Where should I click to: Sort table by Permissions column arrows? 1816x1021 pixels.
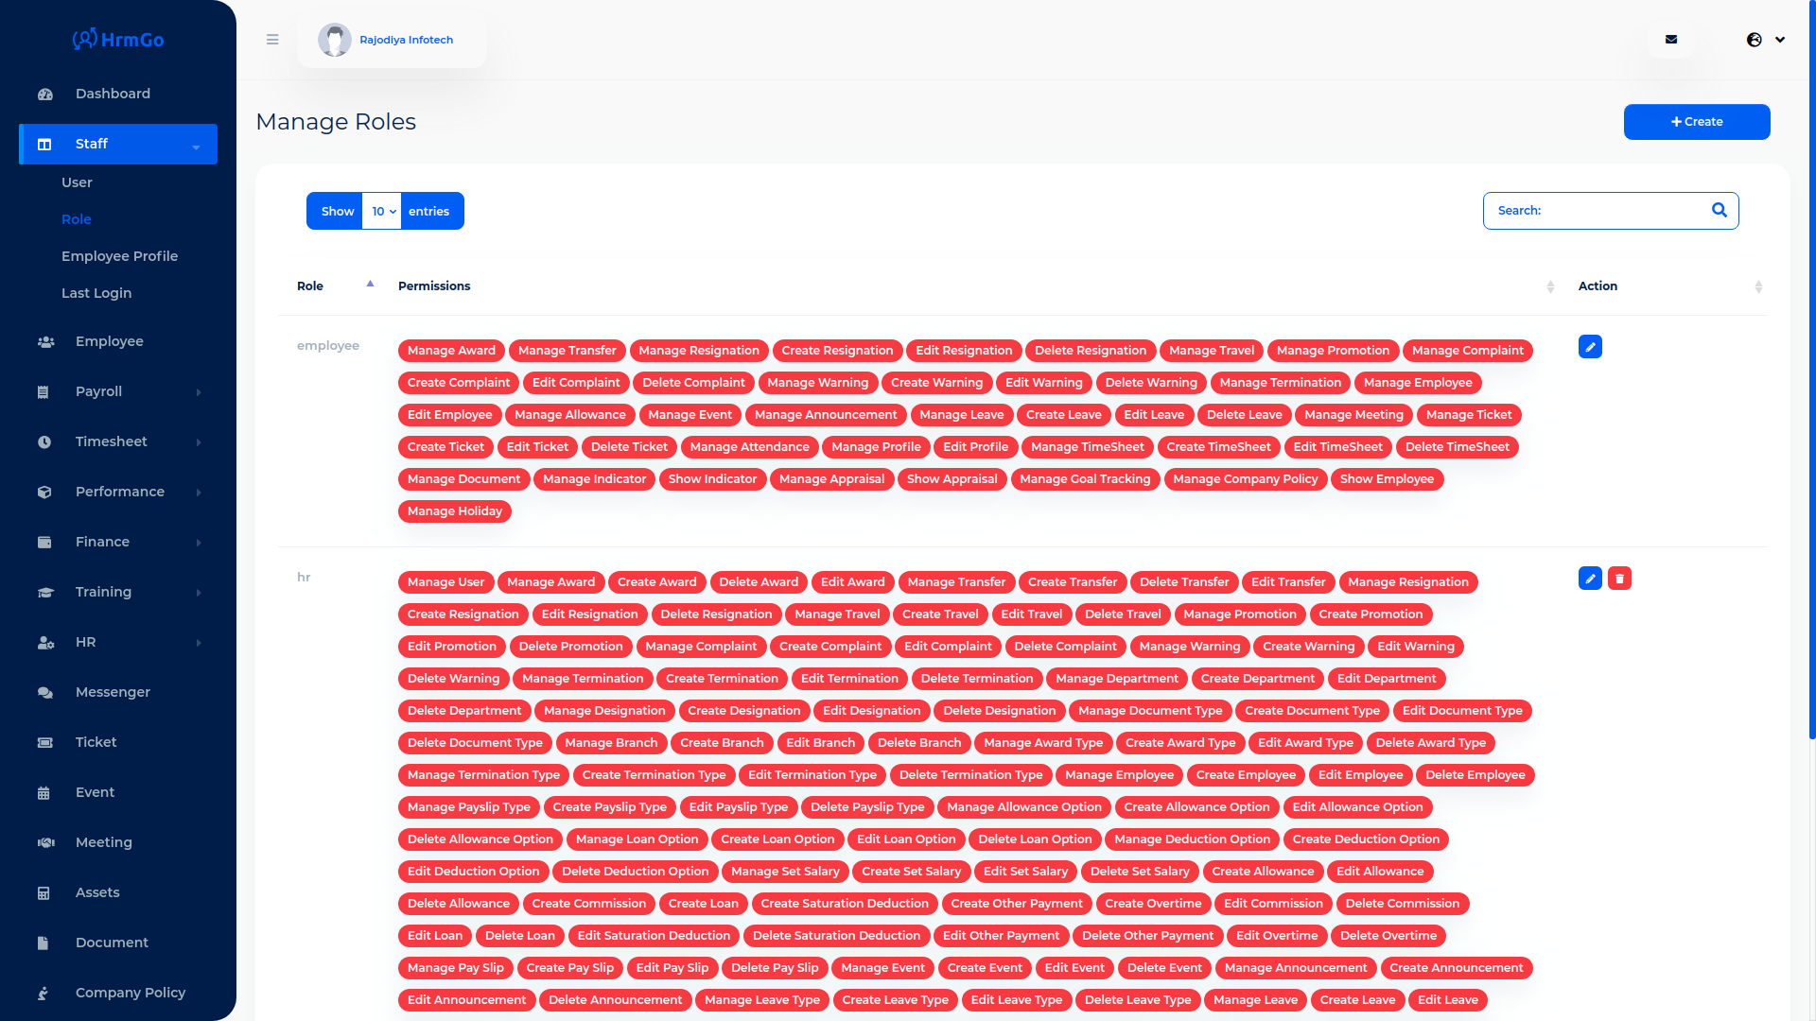pos(1550,286)
